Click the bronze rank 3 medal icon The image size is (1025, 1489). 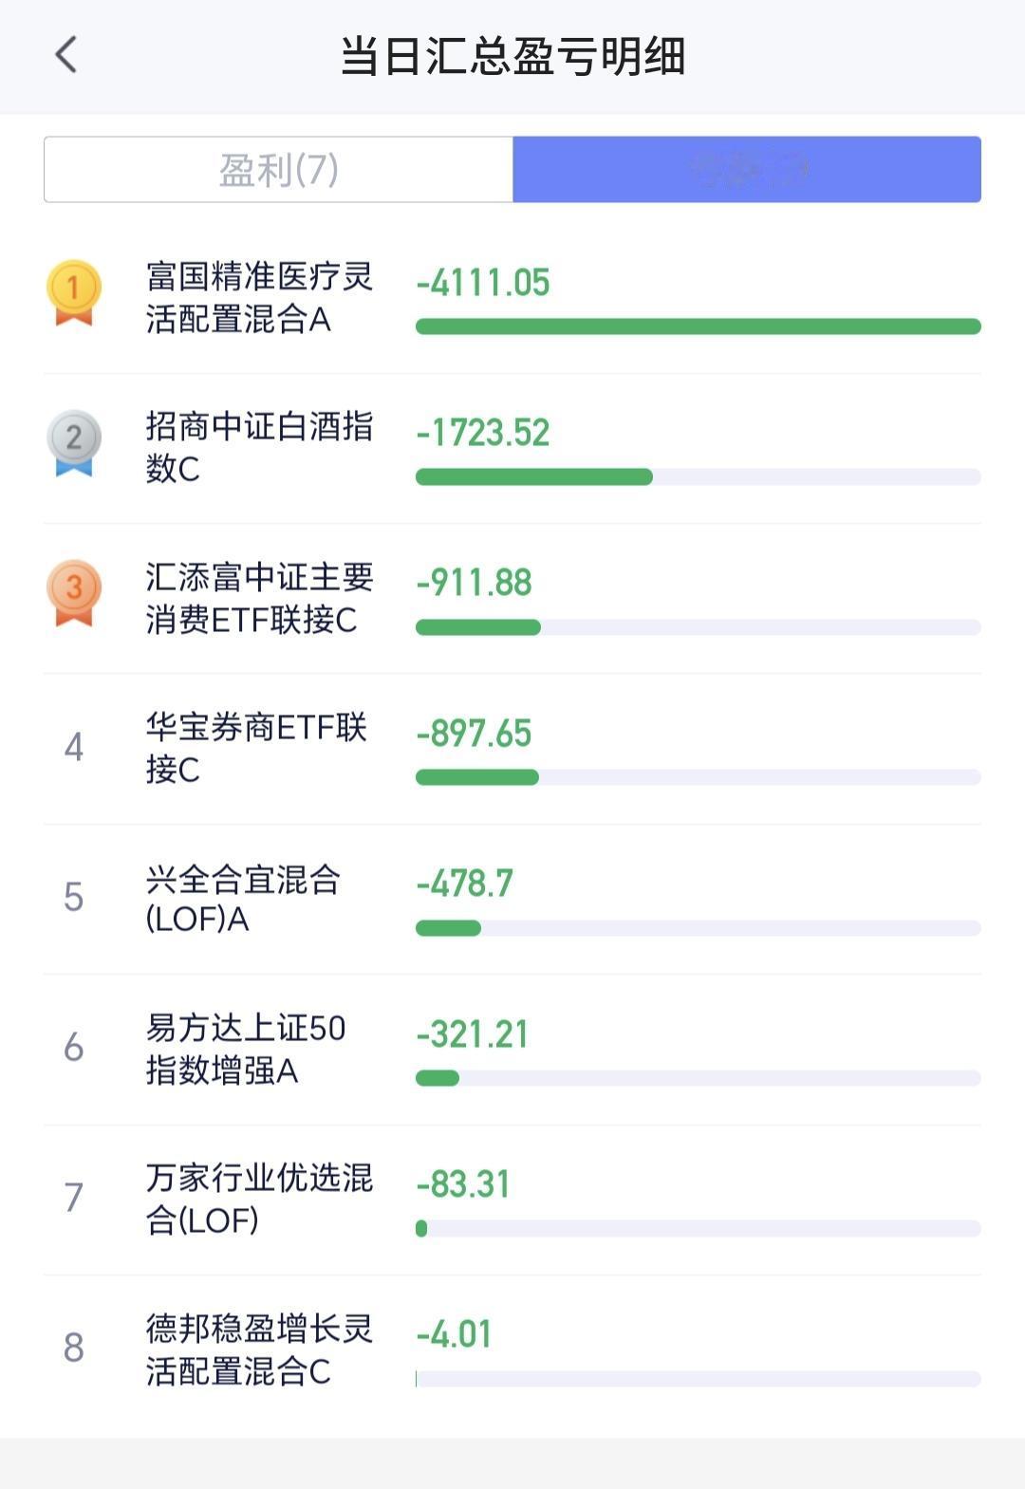coord(74,593)
